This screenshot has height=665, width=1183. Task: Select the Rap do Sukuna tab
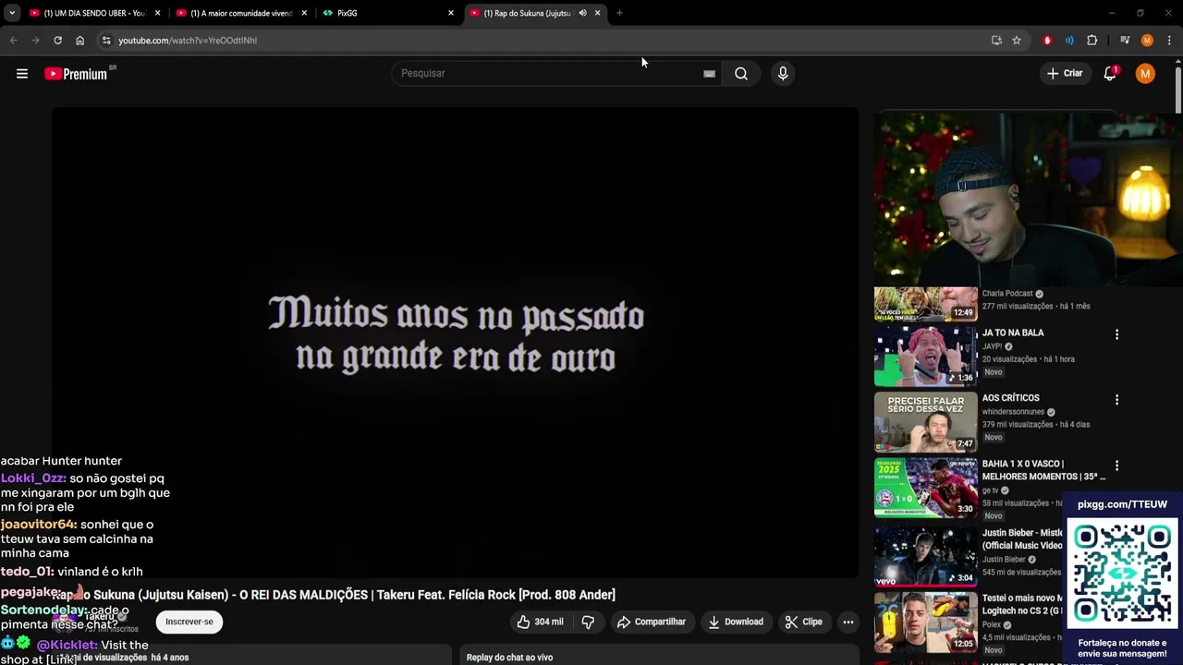point(534,13)
